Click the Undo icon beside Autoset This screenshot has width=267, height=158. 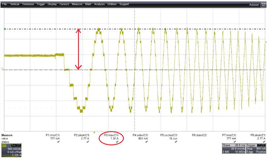coord(263,5)
